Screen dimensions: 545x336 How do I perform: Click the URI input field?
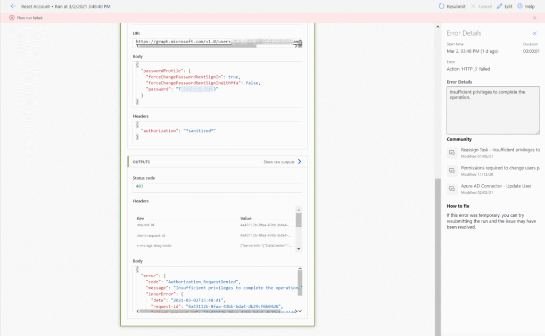(x=217, y=42)
